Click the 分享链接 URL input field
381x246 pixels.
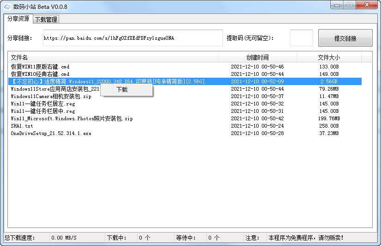[x=133, y=38]
